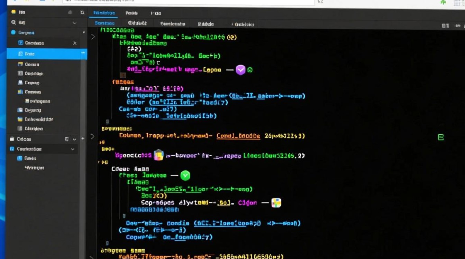
Task: Click the purple shield badge in code
Action: point(240,70)
